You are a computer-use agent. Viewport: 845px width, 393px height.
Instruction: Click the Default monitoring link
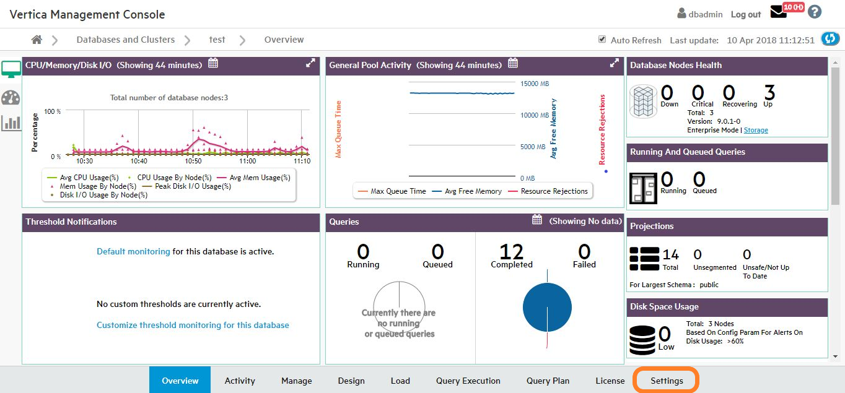point(133,251)
